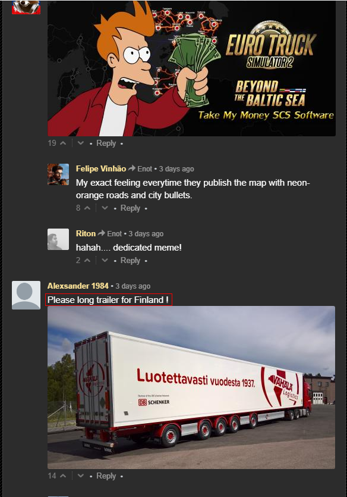Downvote Enot's Take My Money meme comment

[x=81, y=143]
